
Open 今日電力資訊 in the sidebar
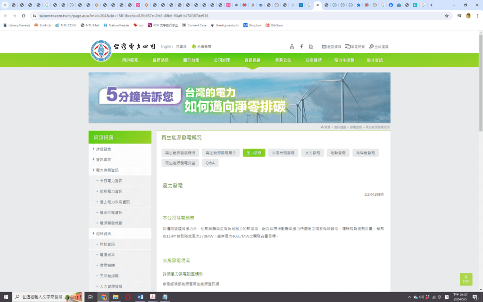click(111, 181)
